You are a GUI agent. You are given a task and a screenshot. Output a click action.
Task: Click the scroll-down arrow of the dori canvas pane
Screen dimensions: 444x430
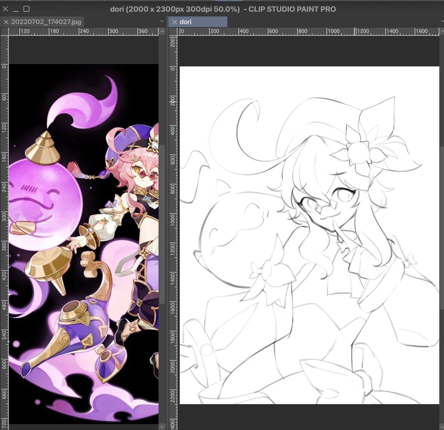point(442,427)
